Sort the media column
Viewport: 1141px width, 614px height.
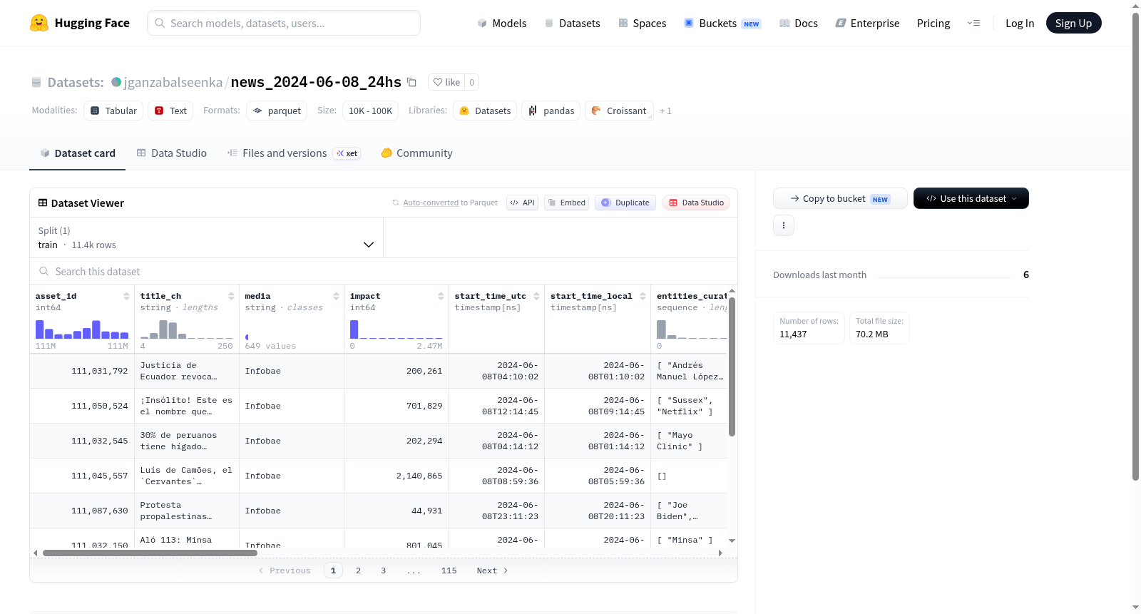[336, 296]
